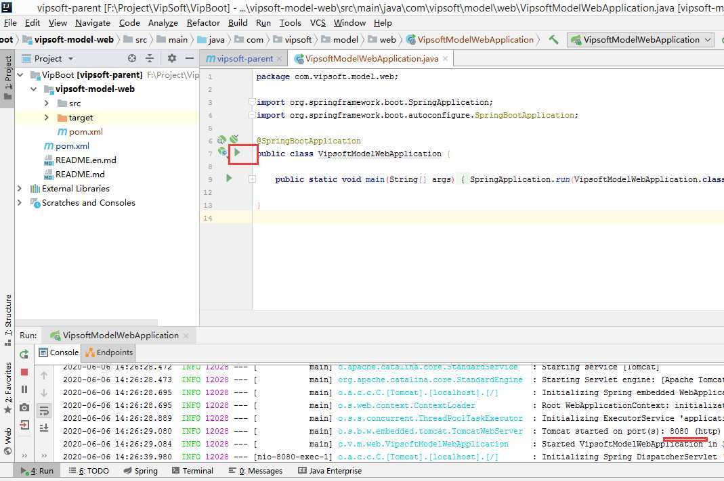724x481 pixels.
Task: Click VipsoftModelWebApplication class breadcrumb
Action: click(470, 40)
